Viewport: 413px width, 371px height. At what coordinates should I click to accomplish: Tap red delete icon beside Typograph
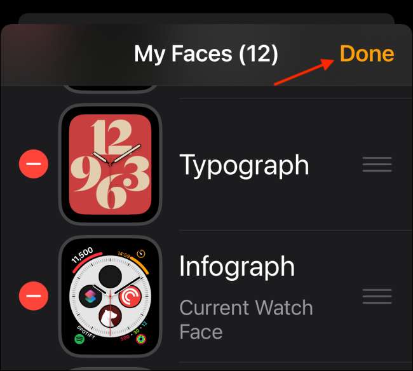tap(34, 165)
